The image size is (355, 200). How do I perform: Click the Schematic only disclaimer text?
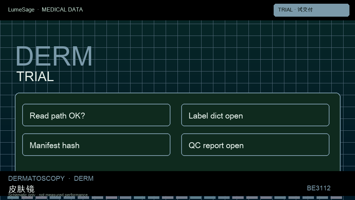(x=48, y=195)
